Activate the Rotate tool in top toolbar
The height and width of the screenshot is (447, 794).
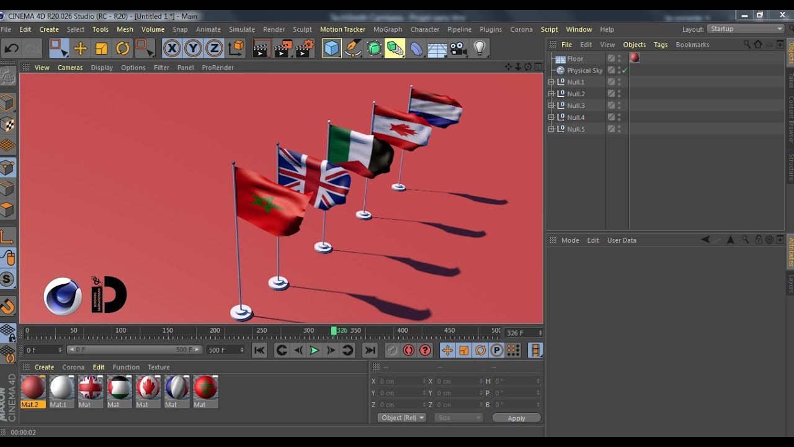[123, 48]
